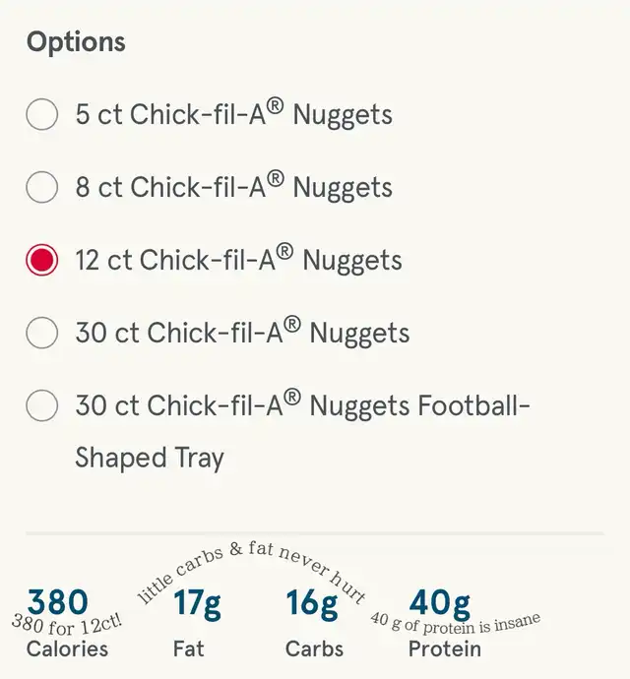Click the 16g carbs value
The height and width of the screenshot is (679, 630).
[x=313, y=603]
